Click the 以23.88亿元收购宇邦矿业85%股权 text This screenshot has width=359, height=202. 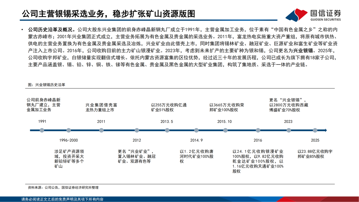[315, 154]
